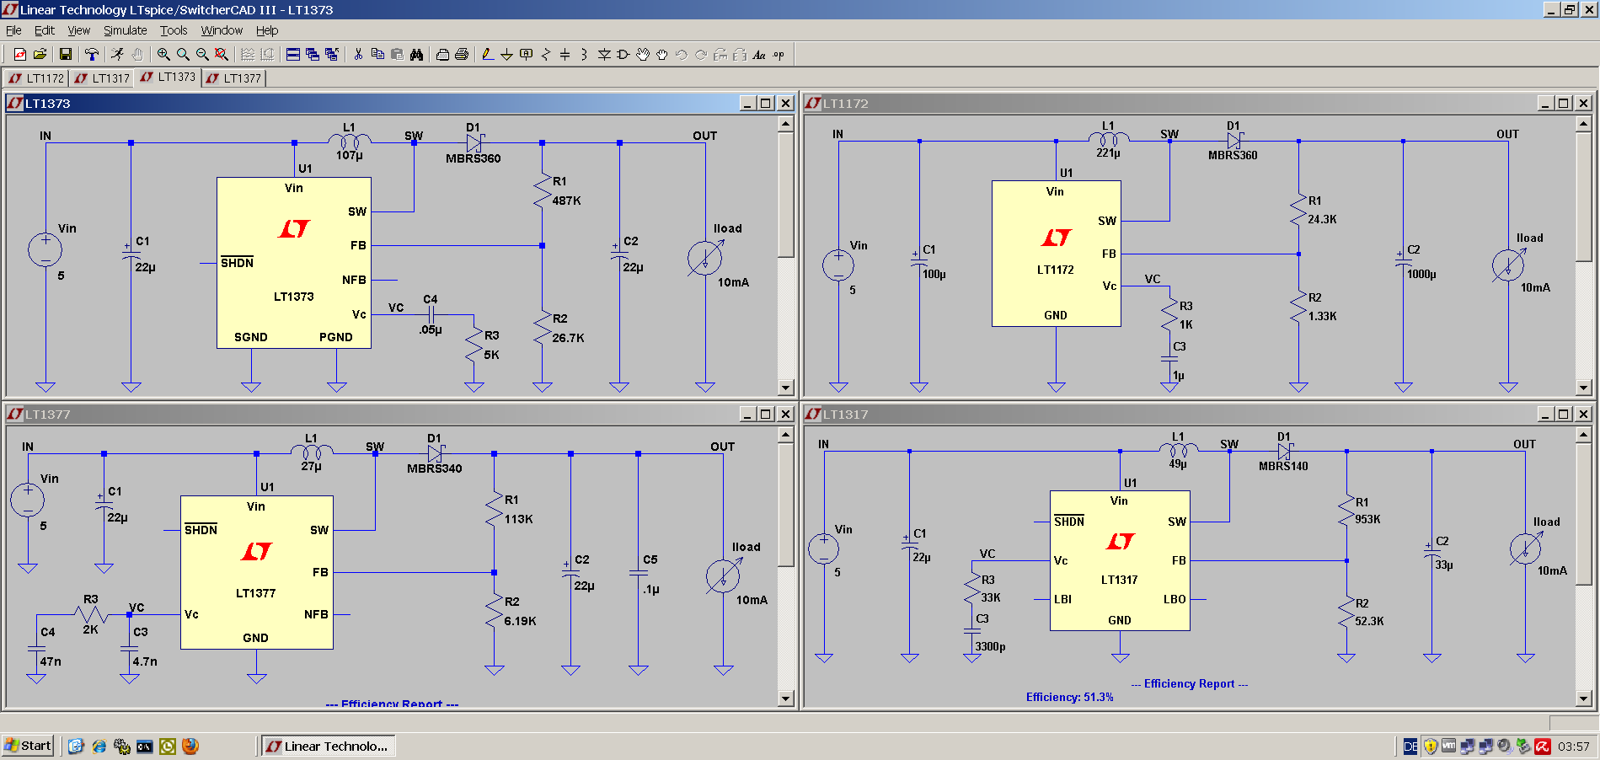Screen dimensions: 1600x760
Task: Print the schematic with the printer icon
Action: [x=462, y=54]
